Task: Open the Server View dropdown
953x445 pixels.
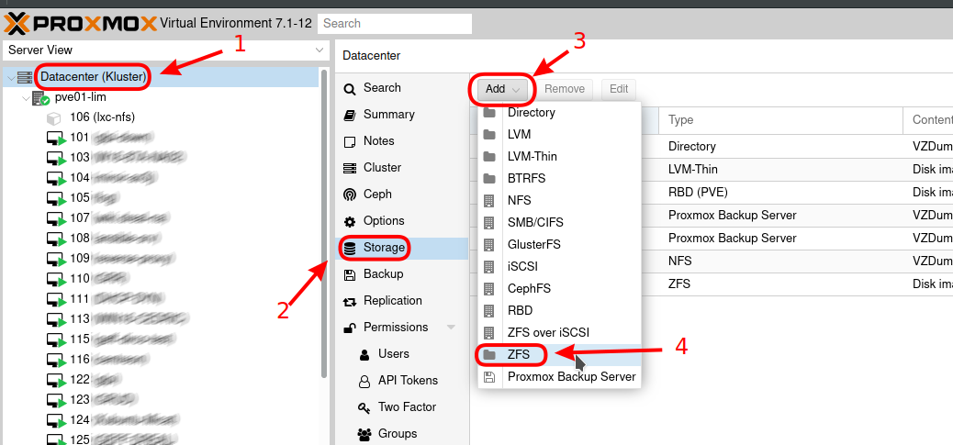Action: click(x=166, y=50)
